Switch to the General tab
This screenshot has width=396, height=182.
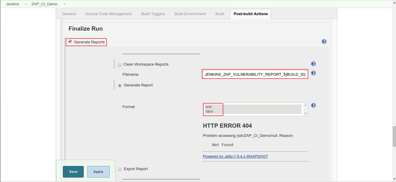69,14
